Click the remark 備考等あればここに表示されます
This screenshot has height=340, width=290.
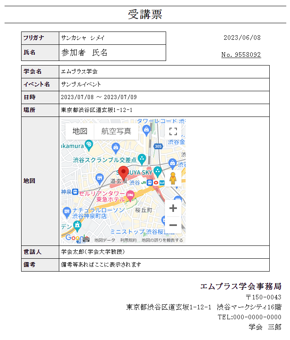(x=101, y=265)
